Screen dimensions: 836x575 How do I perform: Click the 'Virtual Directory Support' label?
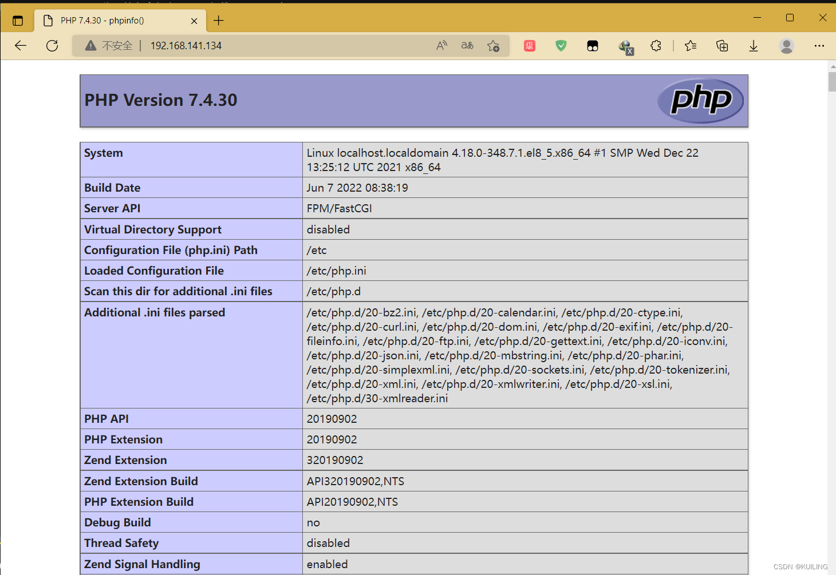click(153, 229)
